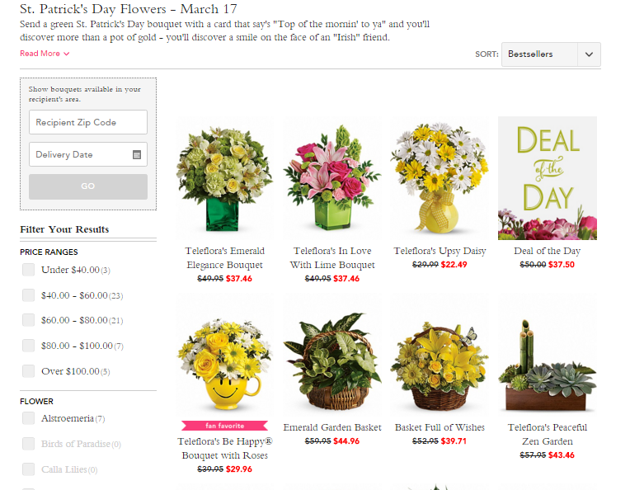Open Teleflora's In Love With Lime image
Image resolution: width=630 pixels, height=490 pixels.
pyautogui.click(x=332, y=178)
